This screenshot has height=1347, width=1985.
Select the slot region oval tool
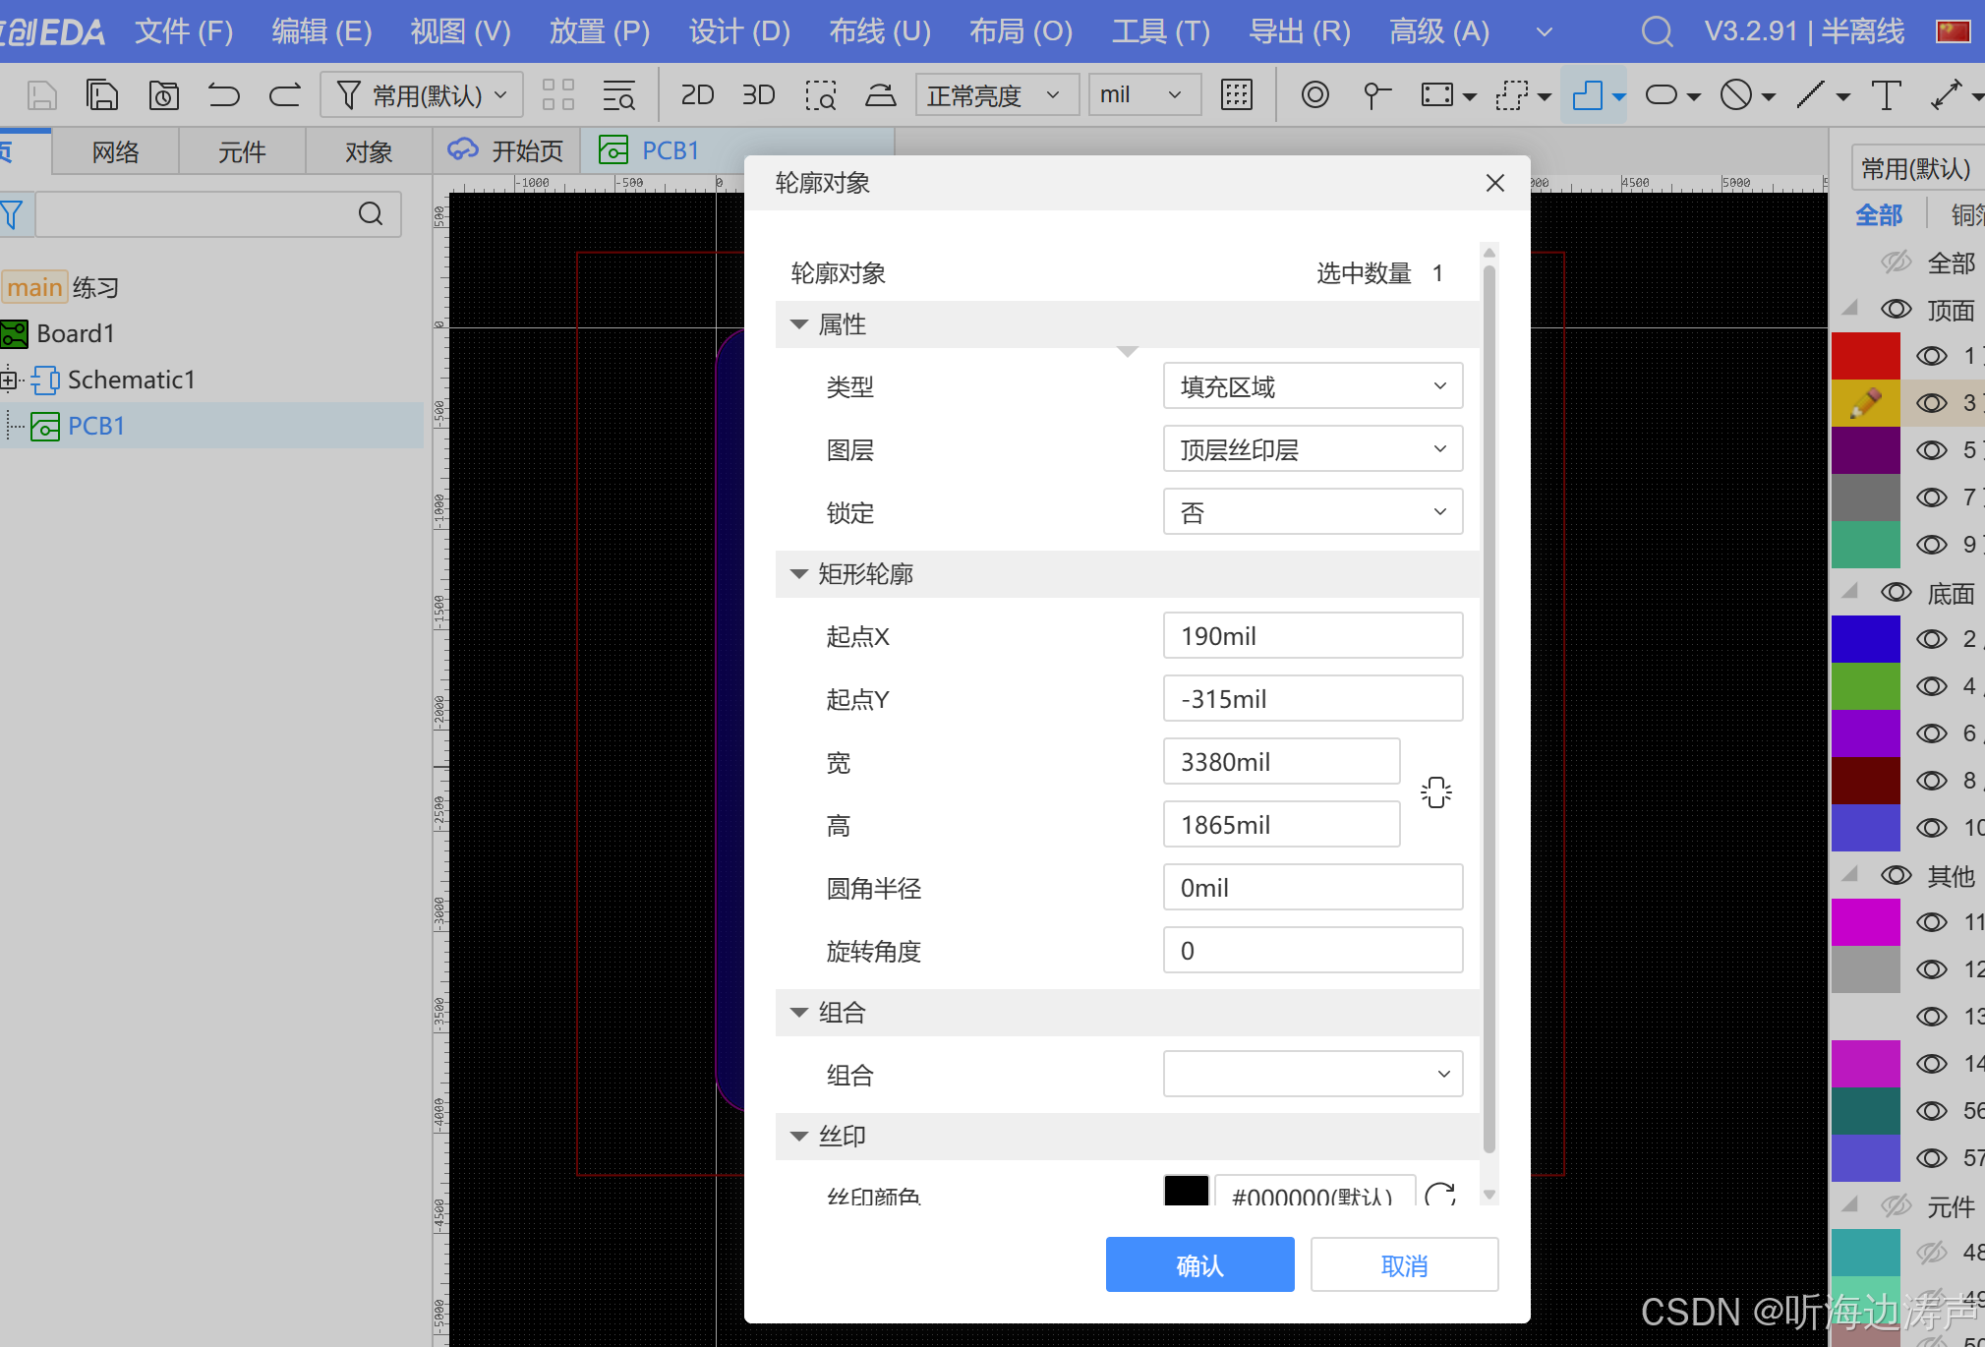(x=1662, y=95)
